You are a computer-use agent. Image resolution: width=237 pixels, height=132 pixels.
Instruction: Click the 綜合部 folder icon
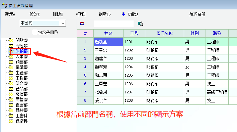(11, 83)
